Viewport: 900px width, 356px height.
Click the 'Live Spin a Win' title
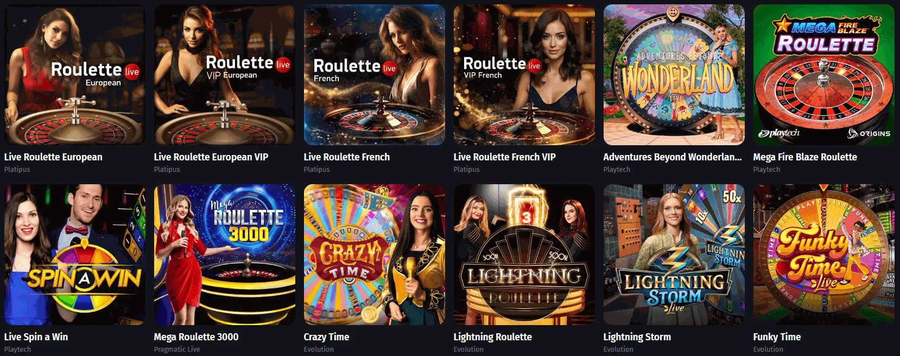click(x=36, y=337)
